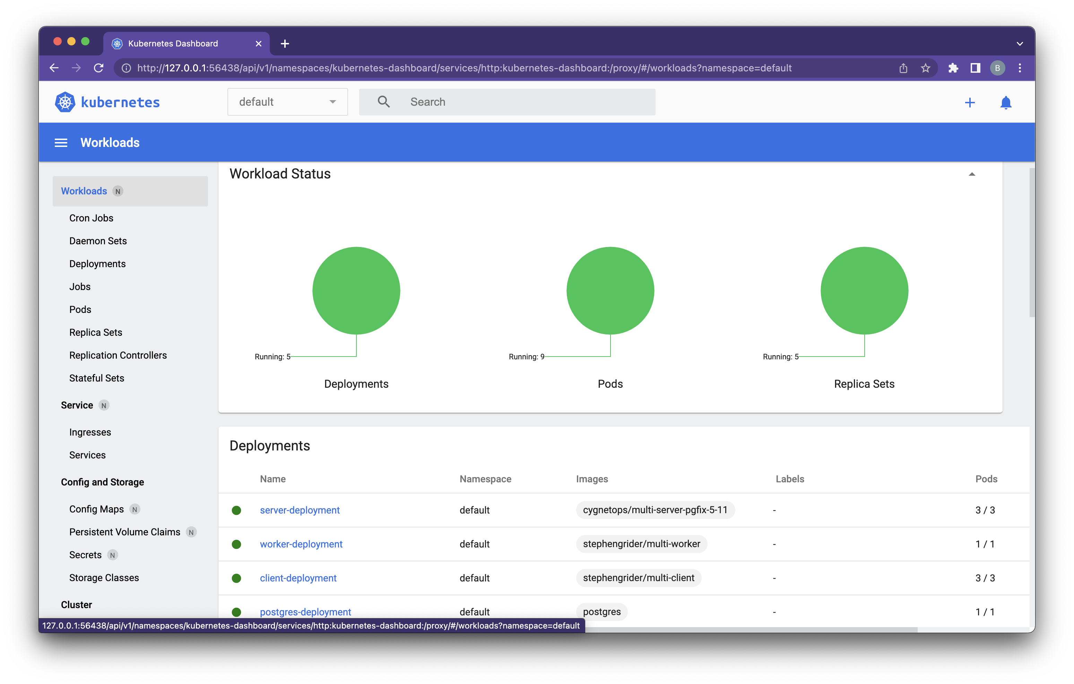Click the plus create resource icon
1074x684 pixels.
coord(970,103)
